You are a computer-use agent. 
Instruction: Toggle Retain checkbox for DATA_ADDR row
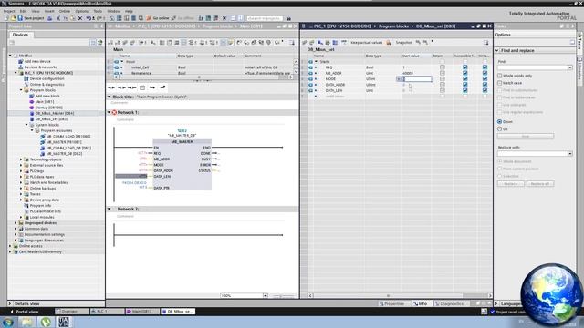[442, 85]
